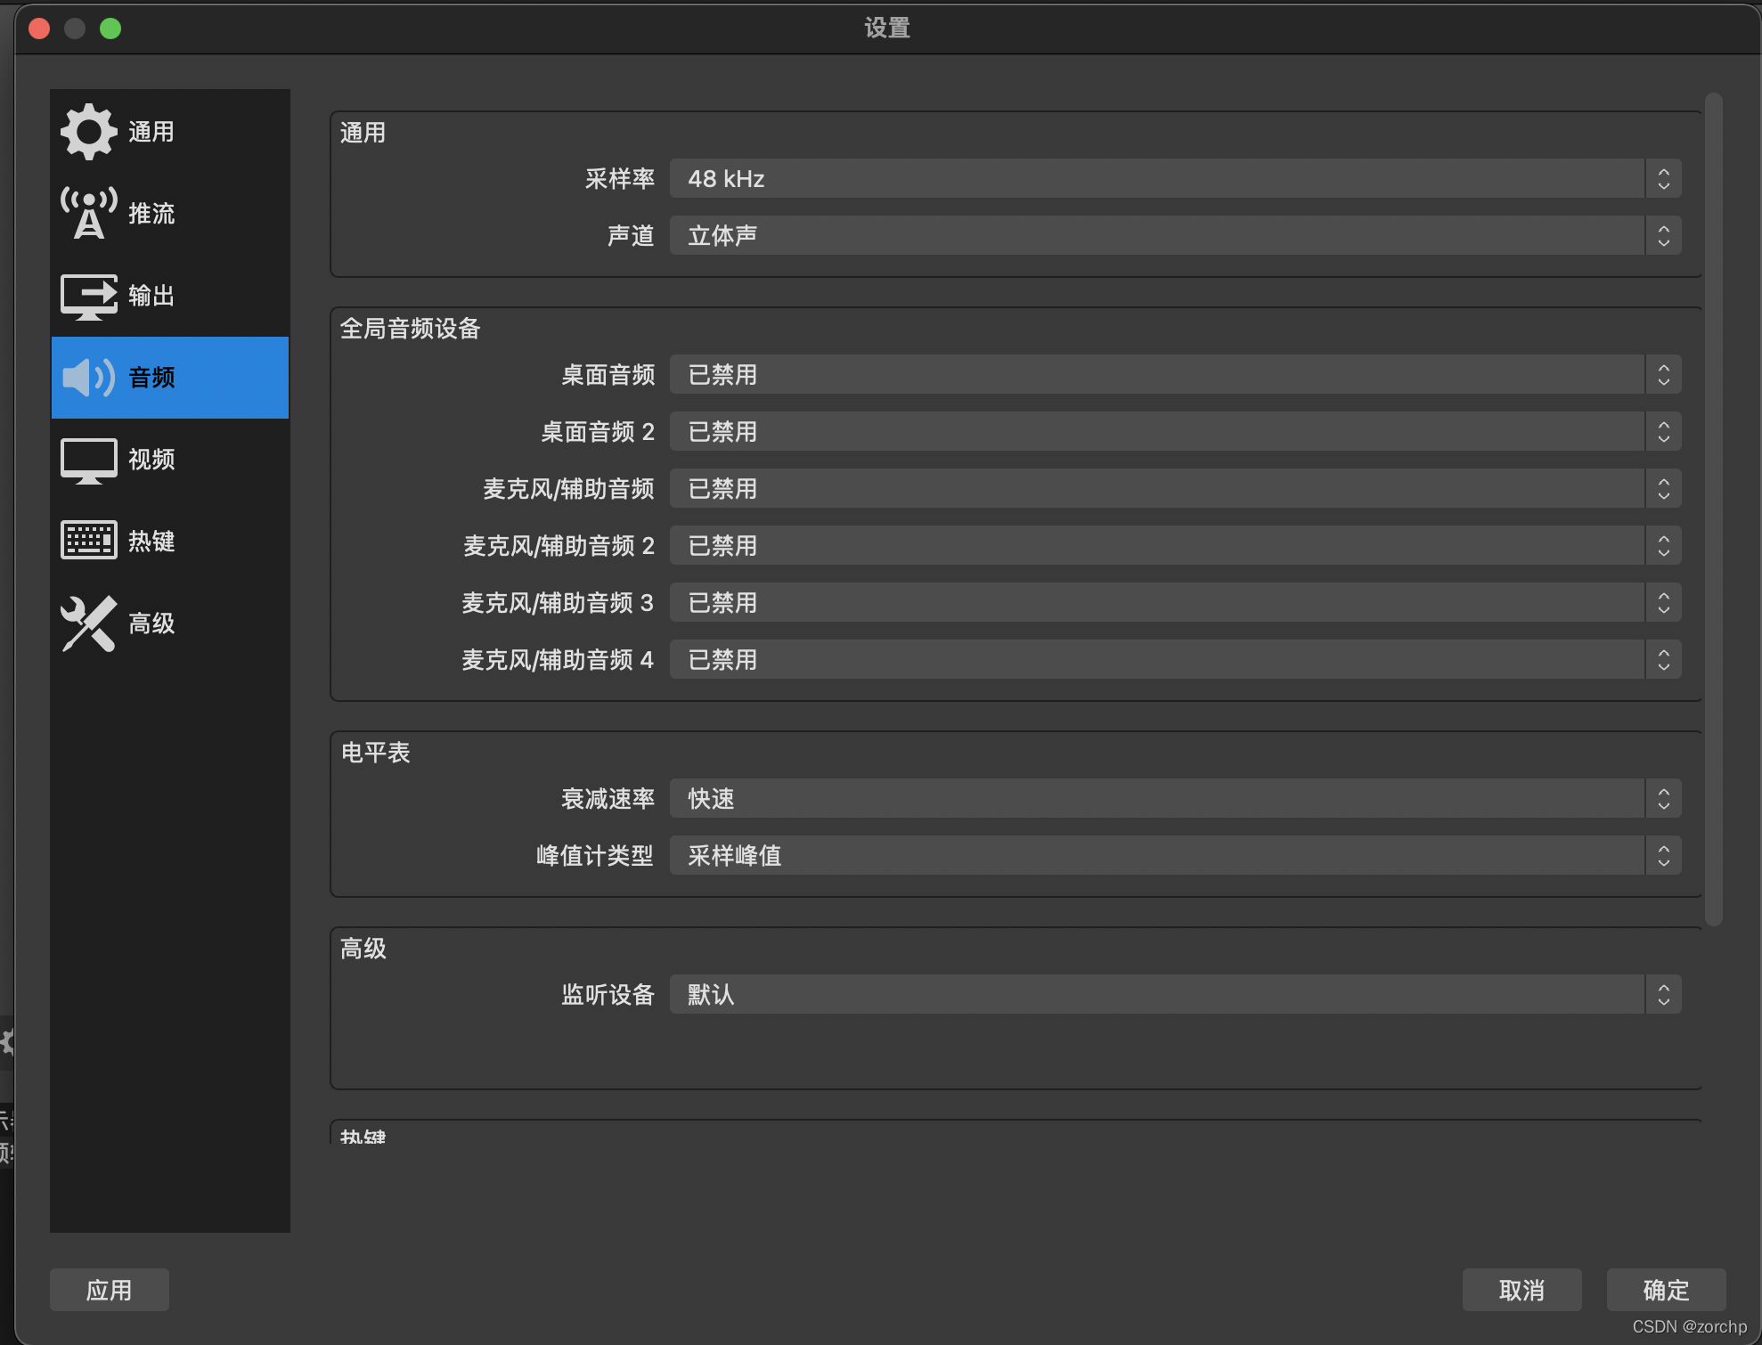Click the speaker icon for 音频
Image resolution: width=1762 pixels, height=1345 pixels.
pyautogui.click(x=88, y=378)
